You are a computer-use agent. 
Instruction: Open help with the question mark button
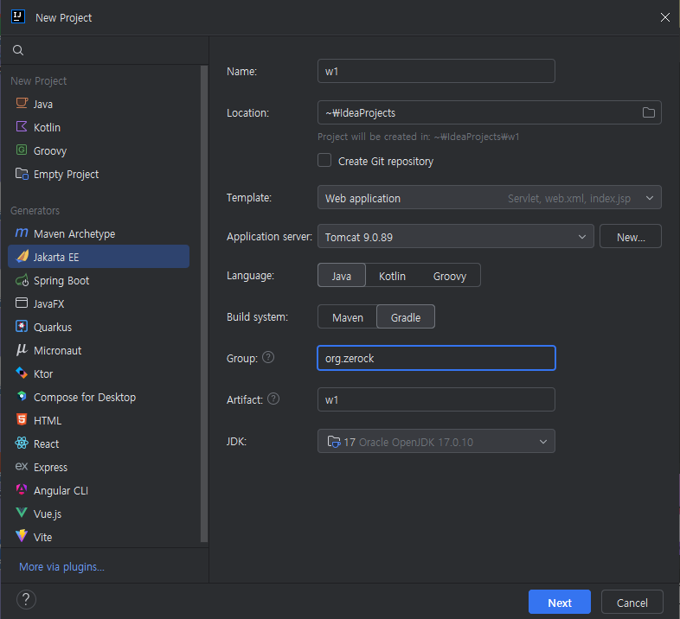click(26, 600)
